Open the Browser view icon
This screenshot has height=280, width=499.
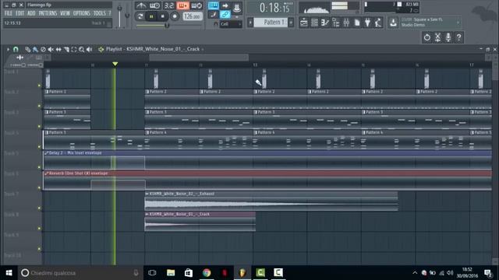click(x=336, y=23)
